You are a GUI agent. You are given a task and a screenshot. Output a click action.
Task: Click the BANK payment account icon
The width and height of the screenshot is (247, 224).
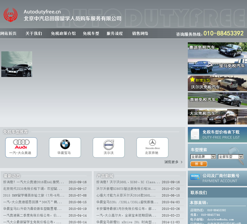pyautogui.click(x=195, y=177)
